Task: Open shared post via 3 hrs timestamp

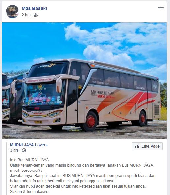Action: [14, 150]
